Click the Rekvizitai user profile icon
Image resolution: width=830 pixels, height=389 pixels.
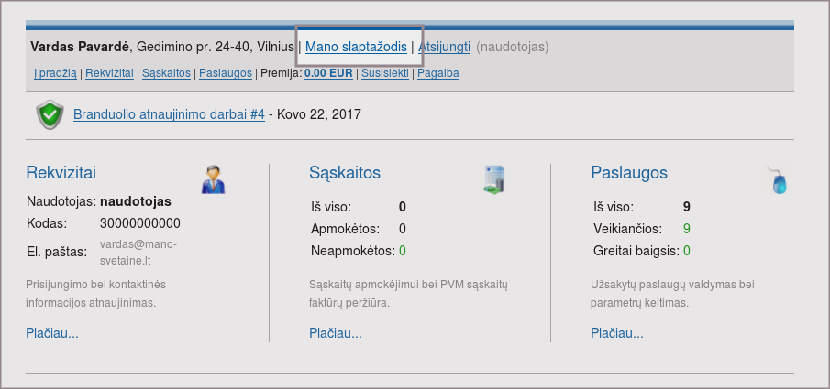point(213,178)
